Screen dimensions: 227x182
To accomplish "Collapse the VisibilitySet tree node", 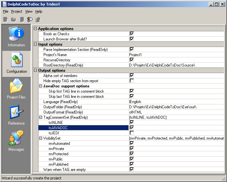I will point(41,138).
